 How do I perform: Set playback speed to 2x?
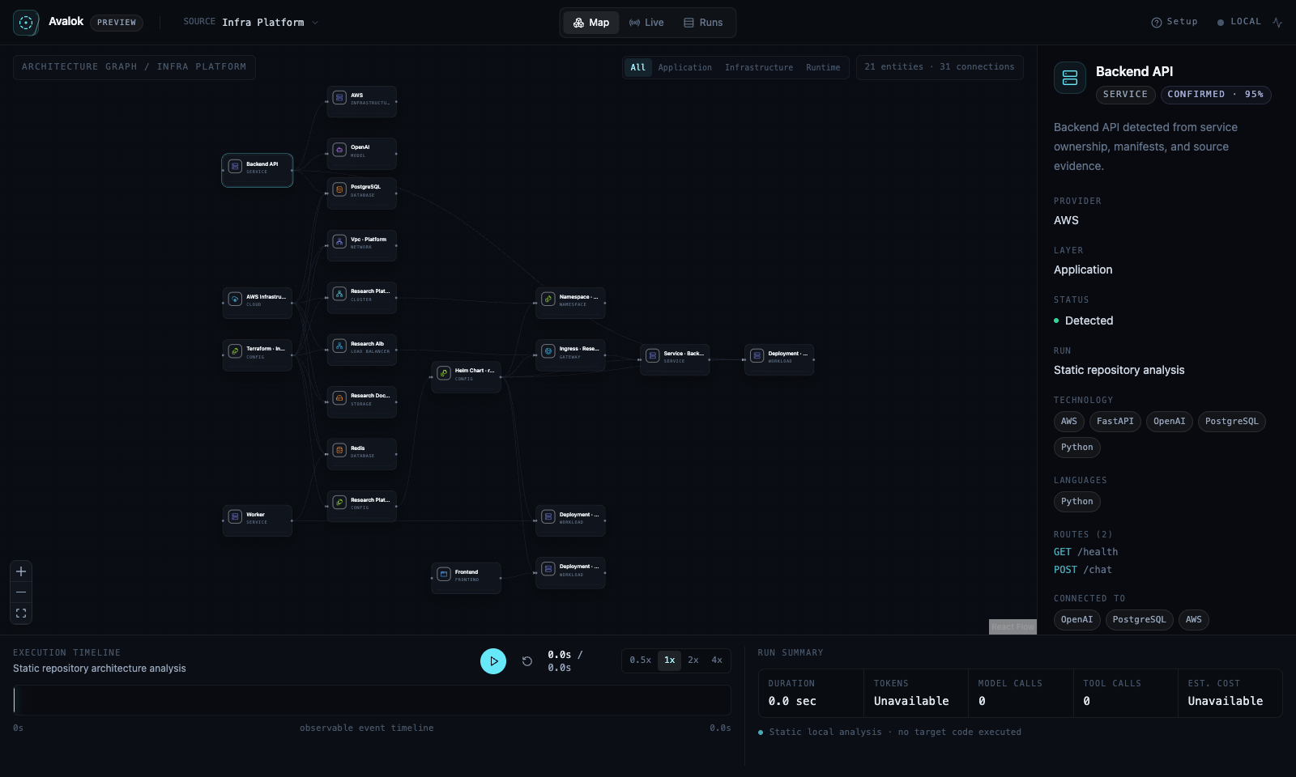tap(693, 660)
